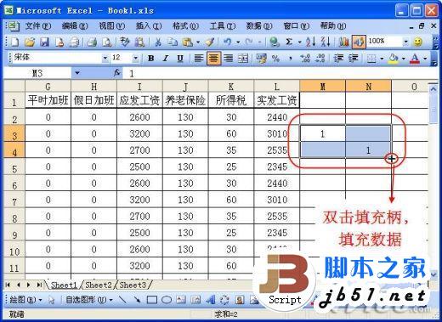Insert hyperlink with globe icon
This screenshot has height=322, width=442.
pos(274,42)
